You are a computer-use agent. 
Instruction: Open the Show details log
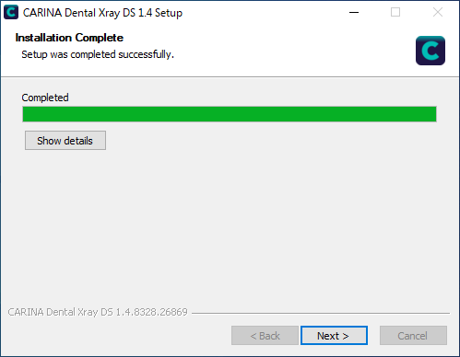pyautogui.click(x=65, y=141)
